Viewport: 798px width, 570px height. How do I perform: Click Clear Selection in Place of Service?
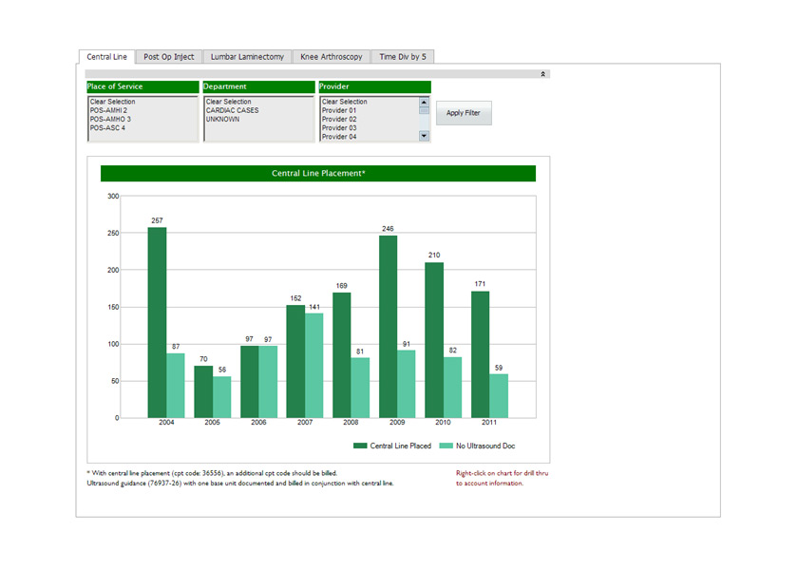(x=112, y=102)
